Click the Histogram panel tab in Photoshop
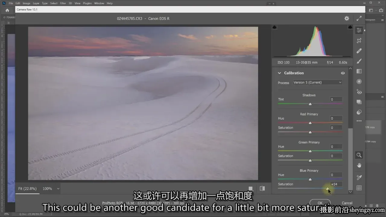Viewport: 386px width, 217px height. (371, 20)
